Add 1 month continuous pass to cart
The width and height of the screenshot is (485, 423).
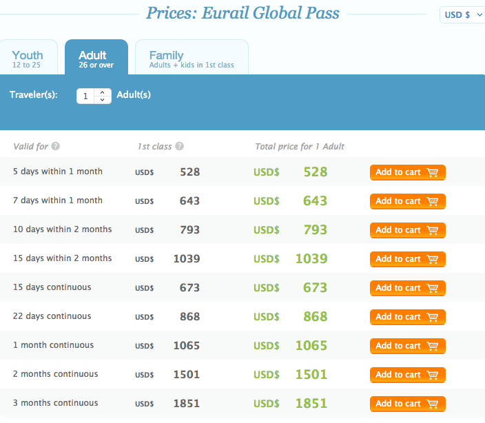[x=408, y=346]
